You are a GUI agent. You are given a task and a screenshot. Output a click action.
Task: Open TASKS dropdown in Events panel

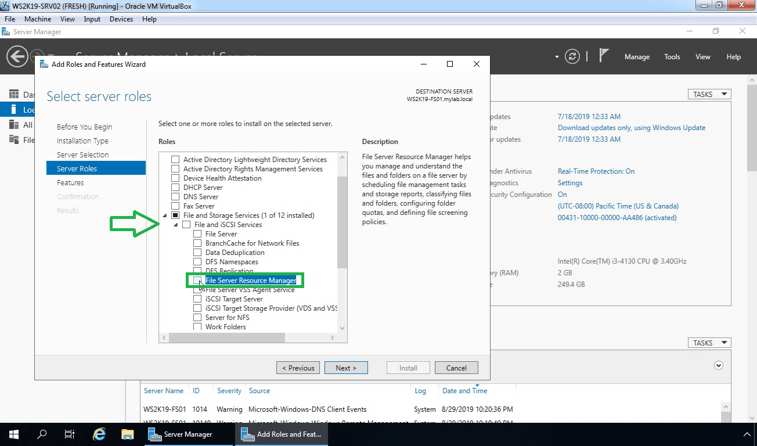click(x=709, y=343)
